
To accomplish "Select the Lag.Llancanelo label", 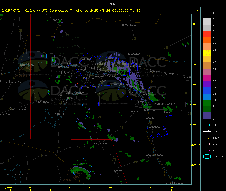I will coord(16,174).
